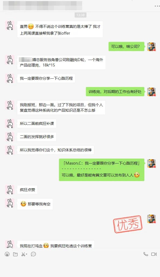
Task: Click the bubble 训练完，对后期的工作也有好处
Action: point(115,92)
